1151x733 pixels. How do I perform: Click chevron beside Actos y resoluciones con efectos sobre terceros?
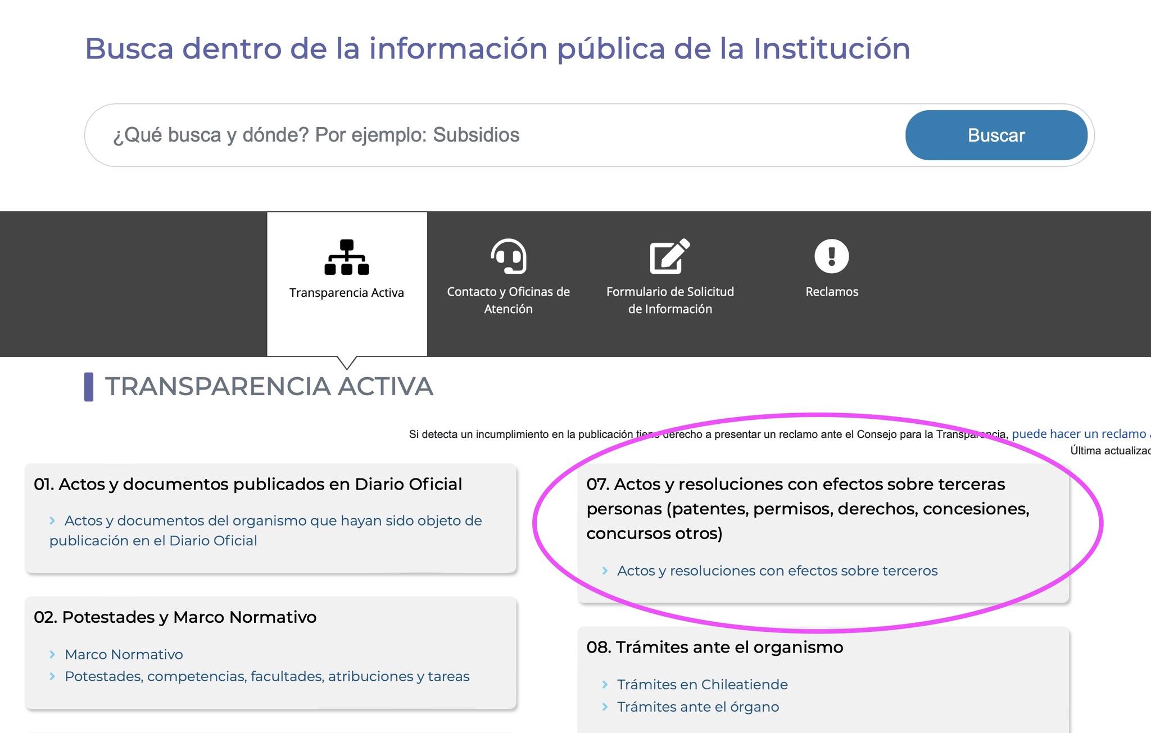605,571
